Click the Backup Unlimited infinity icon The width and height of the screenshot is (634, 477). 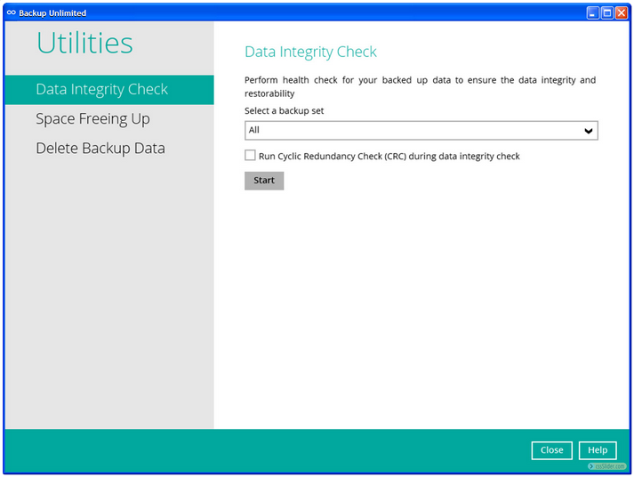coord(12,12)
